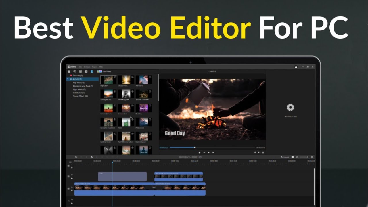Click the Fast Video button
Screen dimensions: 368x207
click(x=104, y=72)
